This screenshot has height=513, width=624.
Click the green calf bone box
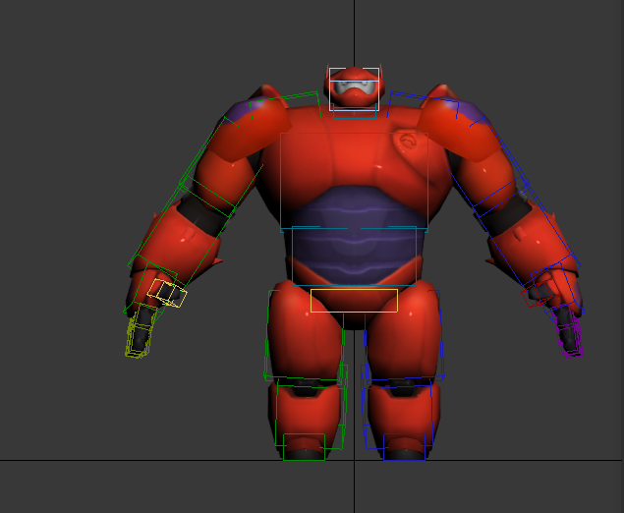pyautogui.click(x=309, y=413)
